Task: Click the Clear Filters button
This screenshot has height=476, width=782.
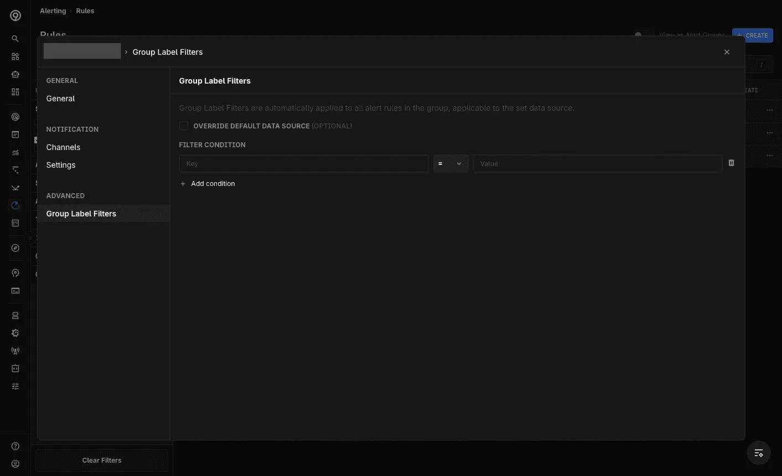Action: tap(102, 461)
